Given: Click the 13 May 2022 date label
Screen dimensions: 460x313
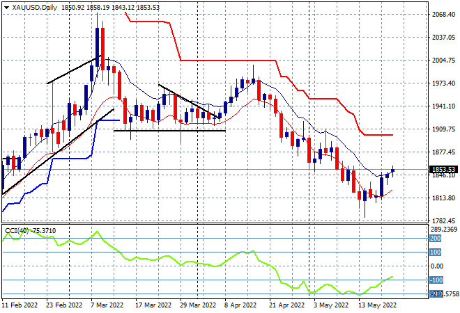Looking at the screenshot, I should (377, 305).
